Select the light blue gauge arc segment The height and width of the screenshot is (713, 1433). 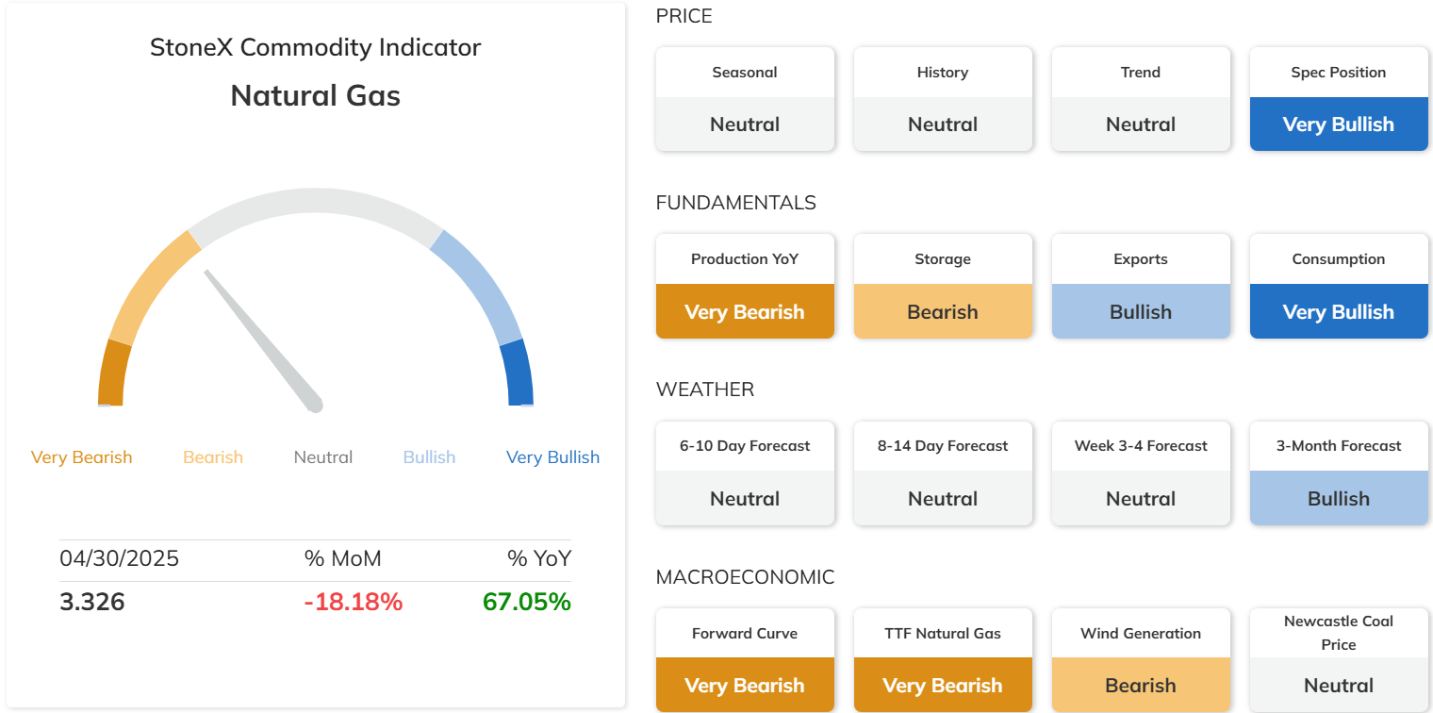coord(481,283)
